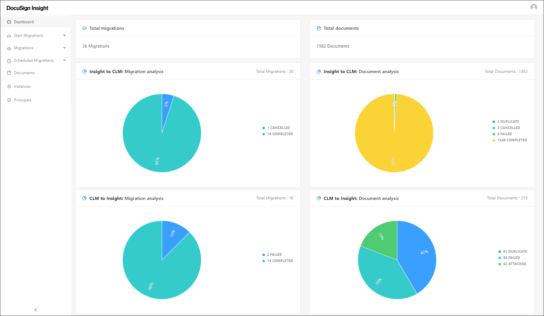
Task: Expand the Start Migrations menu
Action: (65, 35)
